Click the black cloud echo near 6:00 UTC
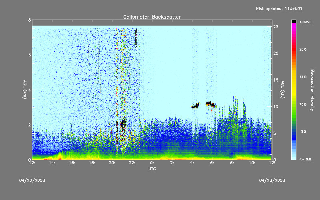Screen dimensions: 320x200 (211, 104)
